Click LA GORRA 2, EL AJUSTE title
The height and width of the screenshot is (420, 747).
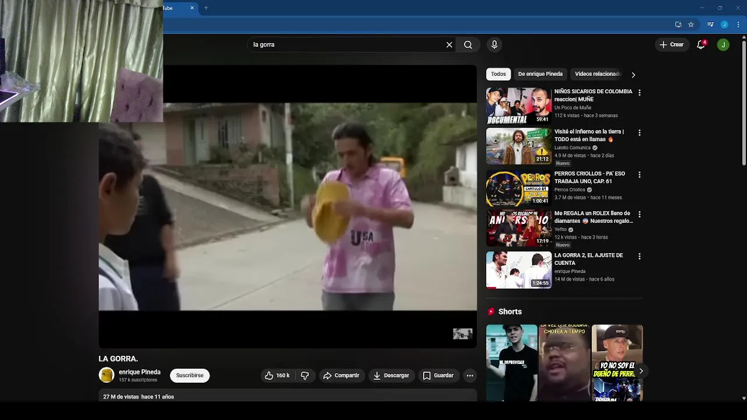[x=588, y=259]
